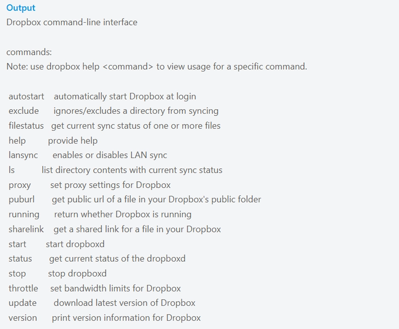The image size is (399, 329).
Task: Click the throttle command name
Action: coord(23,288)
